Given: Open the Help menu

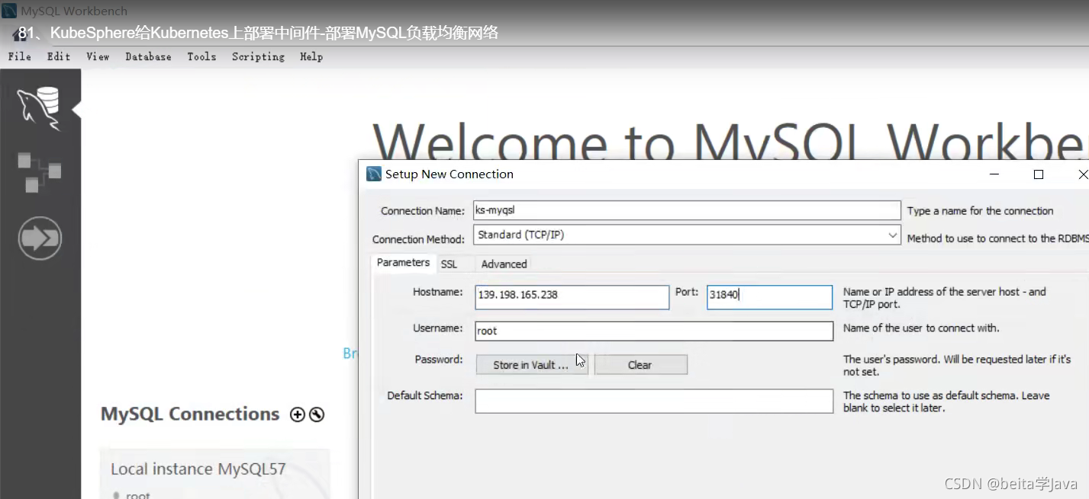Looking at the screenshot, I should [311, 56].
